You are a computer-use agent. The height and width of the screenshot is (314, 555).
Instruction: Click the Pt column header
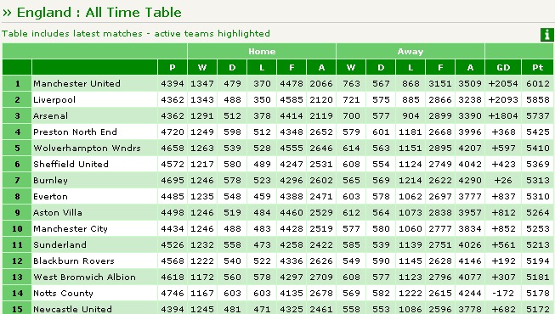point(537,67)
